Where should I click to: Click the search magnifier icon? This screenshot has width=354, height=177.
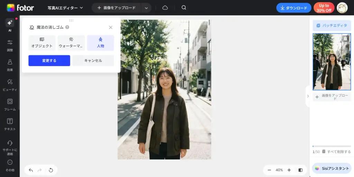(184, 8)
